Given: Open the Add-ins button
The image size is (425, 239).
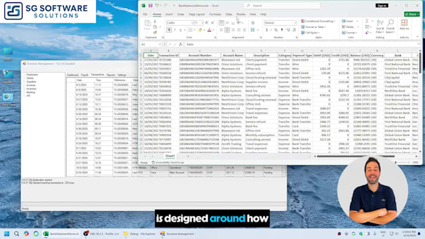Looking at the screenshot, I should [404, 24].
